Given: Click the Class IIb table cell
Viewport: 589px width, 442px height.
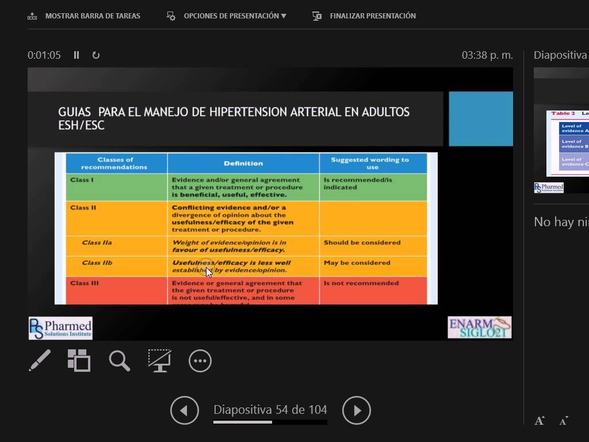Looking at the screenshot, I should pos(116,266).
